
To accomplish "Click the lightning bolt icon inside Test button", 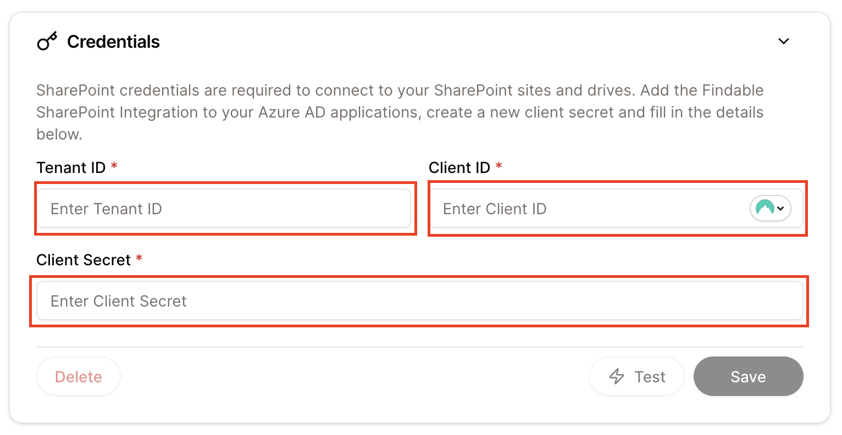I will point(616,376).
